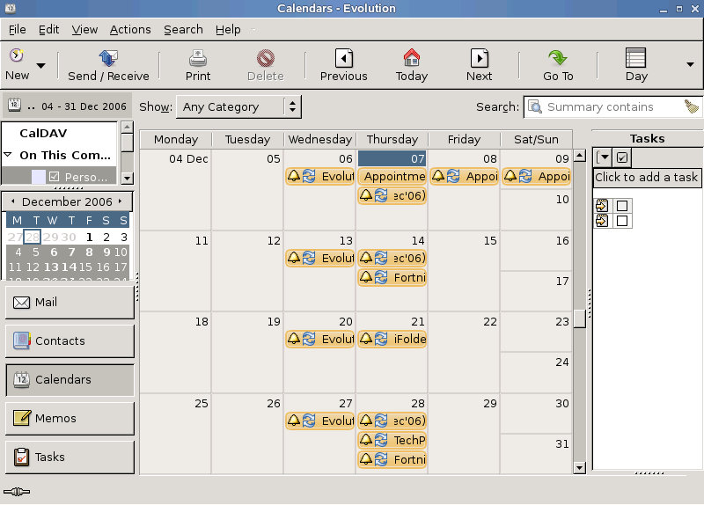Toggle the Personal calendar checkbox
This screenshot has width=704, height=505.
[54, 178]
